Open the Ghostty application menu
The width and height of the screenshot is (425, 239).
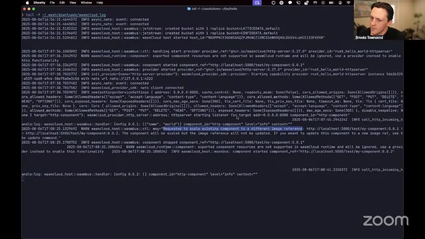pyautogui.click(x=39, y=3)
